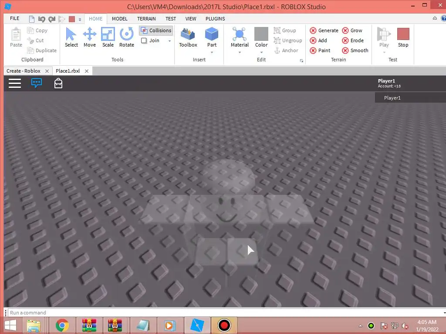
Task: Insert a new Part
Action: coord(212,34)
